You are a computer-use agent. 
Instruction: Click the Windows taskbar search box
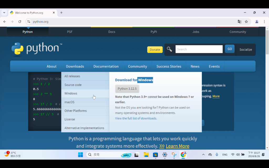click(109, 155)
